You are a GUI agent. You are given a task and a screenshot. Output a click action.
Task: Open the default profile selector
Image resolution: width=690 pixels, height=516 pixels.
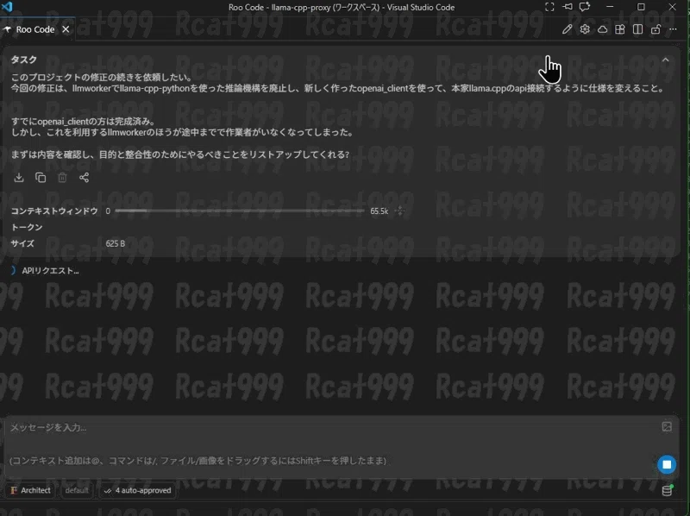pos(77,490)
